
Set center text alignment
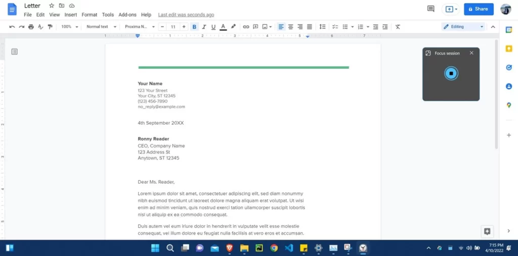291,27
